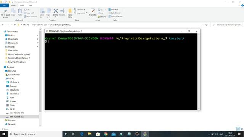Image resolution: width=244 pixels, height=137 pixels.
Task: Select OS (C:) drive
Action: [12, 109]
